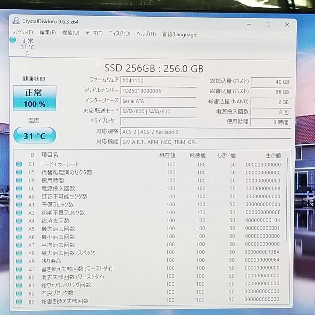The image size is (315, 315).
Task: Click the status circle beside 残り寿命
Action: coord(19,260)
